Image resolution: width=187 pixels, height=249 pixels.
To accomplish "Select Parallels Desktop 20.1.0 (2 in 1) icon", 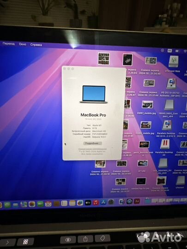I will point(167,125).
